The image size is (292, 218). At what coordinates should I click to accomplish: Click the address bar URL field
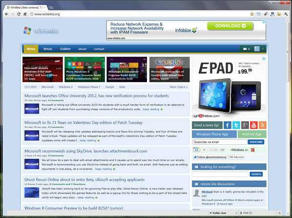(140, 14)
